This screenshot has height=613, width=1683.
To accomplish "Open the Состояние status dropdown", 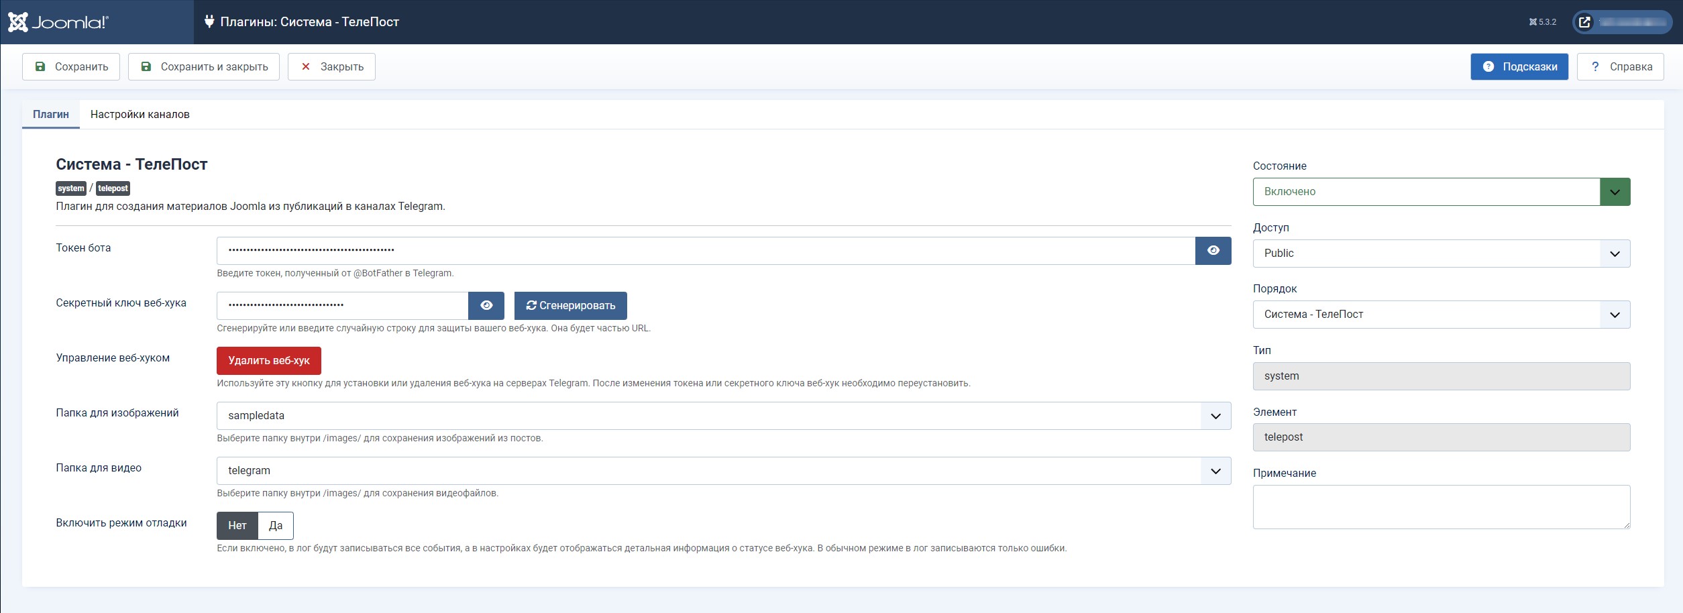I will pos(1441,192).
